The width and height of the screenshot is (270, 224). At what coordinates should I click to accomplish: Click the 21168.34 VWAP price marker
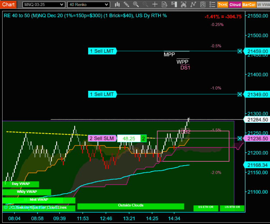[257, 165]
